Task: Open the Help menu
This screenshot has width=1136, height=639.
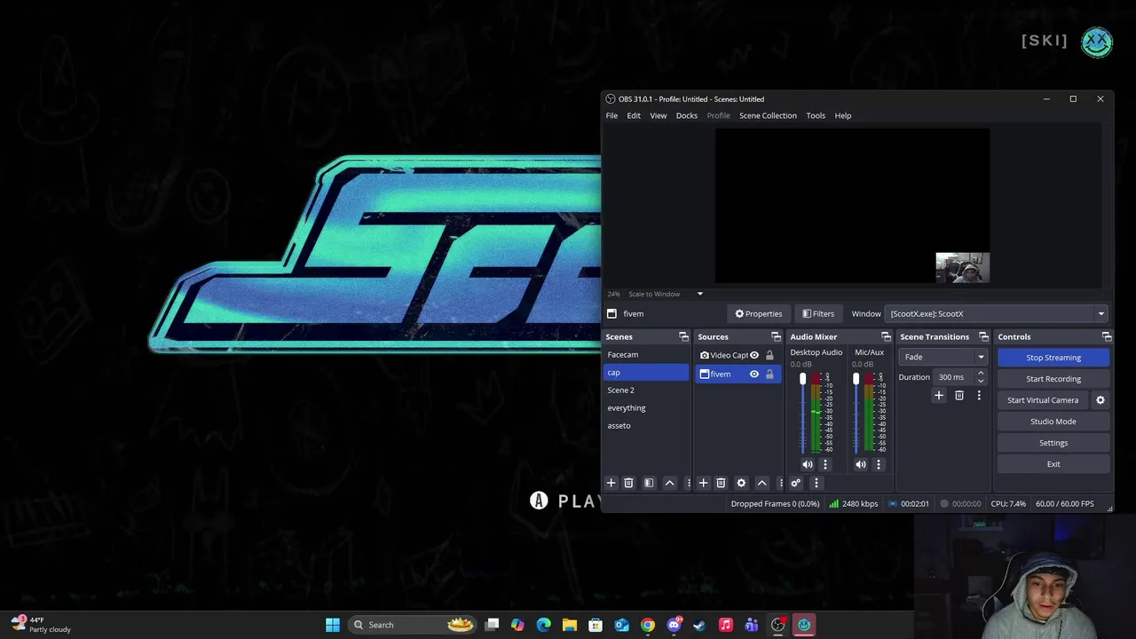Action: click(843, 115)
